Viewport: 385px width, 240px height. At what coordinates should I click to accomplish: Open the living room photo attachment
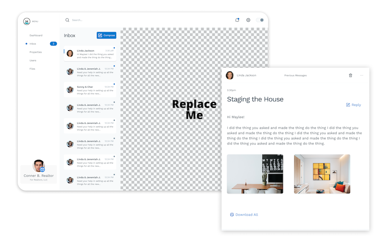pyautogui.click(x=322, y=174)
